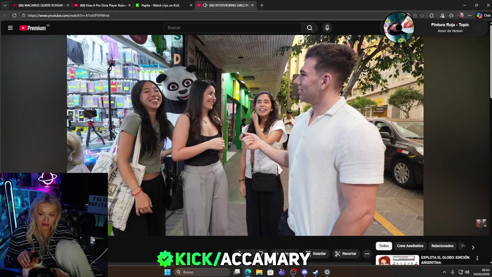This screenshot has width=492, height=277.
Task: Show hidden system tray icons chevron
Action: [x=444, y=272]
